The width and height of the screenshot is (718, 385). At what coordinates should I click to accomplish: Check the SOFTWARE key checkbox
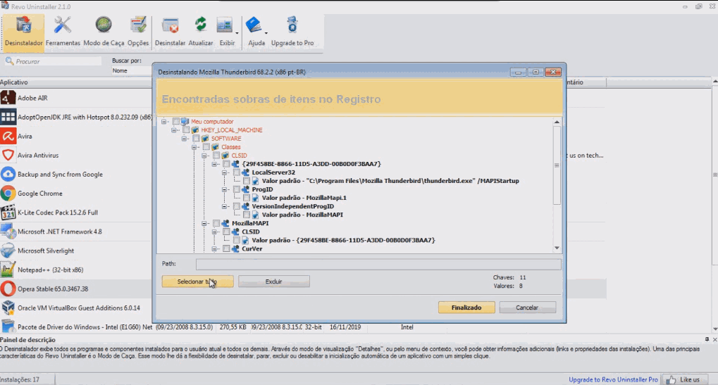click(196, 139)
